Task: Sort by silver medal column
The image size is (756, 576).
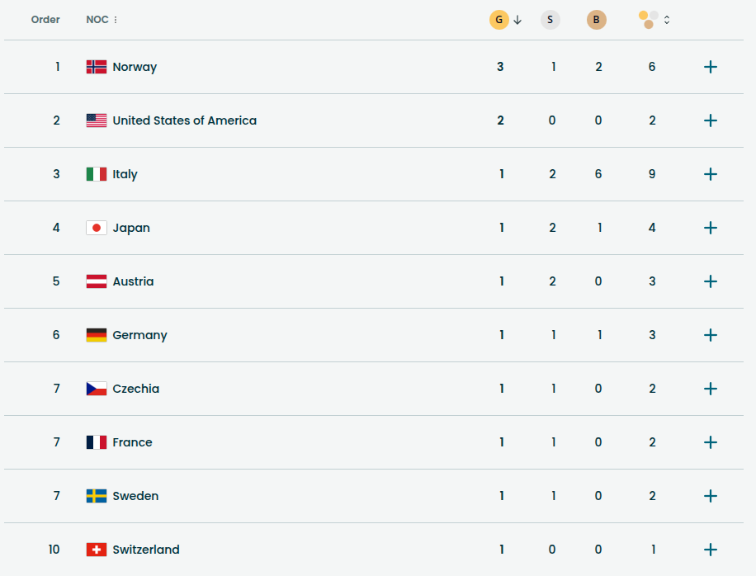Action: point(550,20)
